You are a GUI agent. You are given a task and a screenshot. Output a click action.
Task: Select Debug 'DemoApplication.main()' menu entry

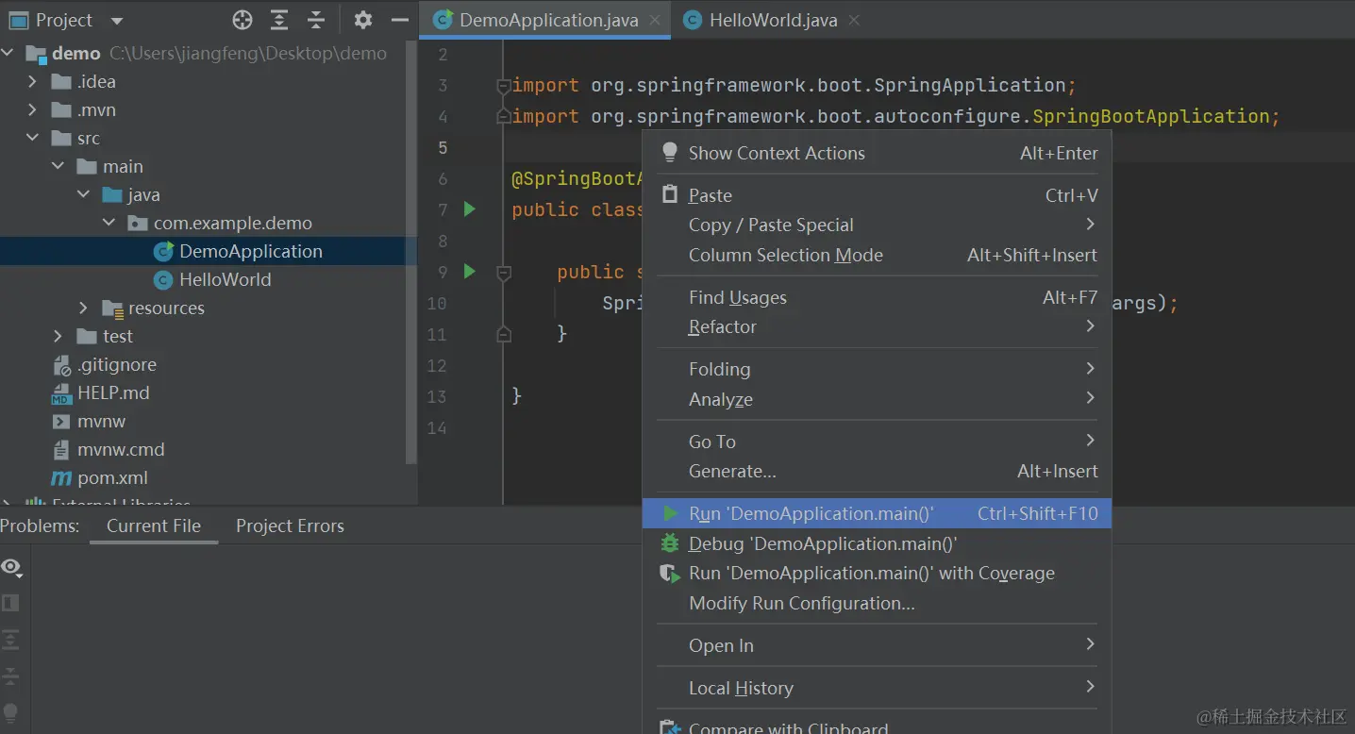822,543
